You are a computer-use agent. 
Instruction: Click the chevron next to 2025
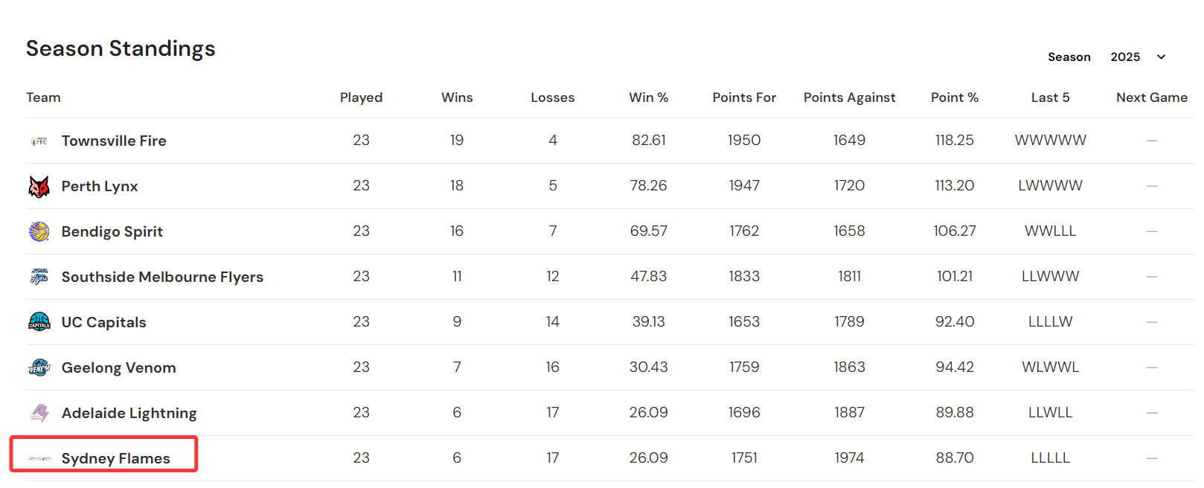(1161, 57)
